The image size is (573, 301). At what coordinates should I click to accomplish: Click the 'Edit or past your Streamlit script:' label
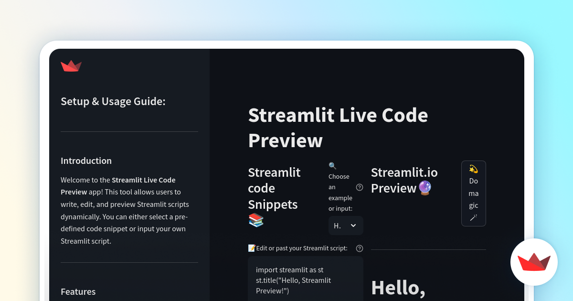pyautogui.click(x=302, y=248)
